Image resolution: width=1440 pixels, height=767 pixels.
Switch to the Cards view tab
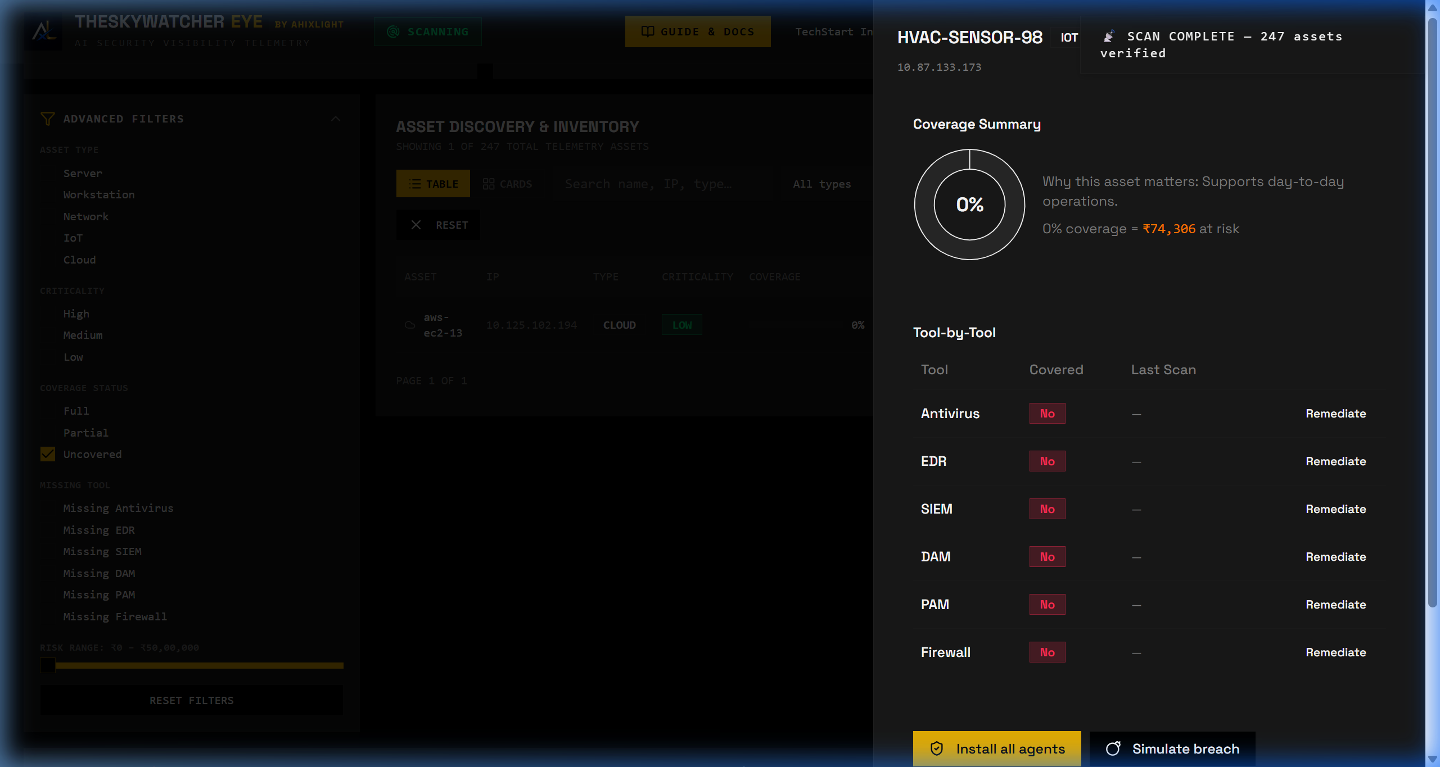point(507,184)
